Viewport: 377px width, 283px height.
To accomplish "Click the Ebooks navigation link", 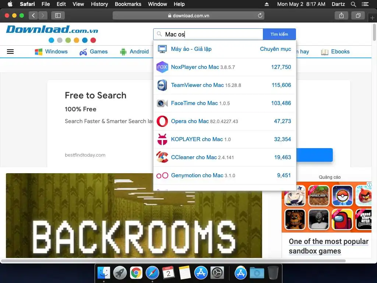I will [335, 52].
